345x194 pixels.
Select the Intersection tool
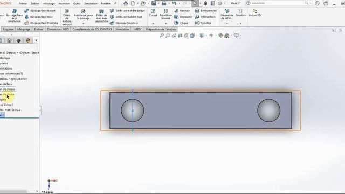click(x=205, y=17)
